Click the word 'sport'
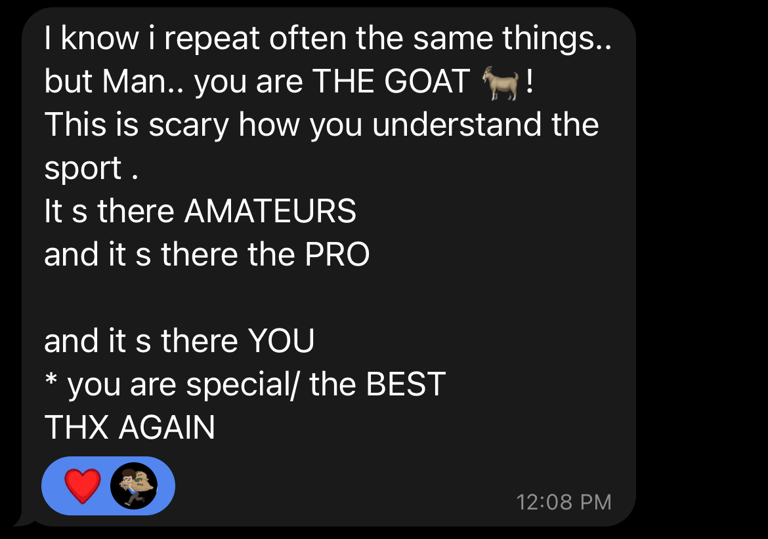 coord(83,169)
